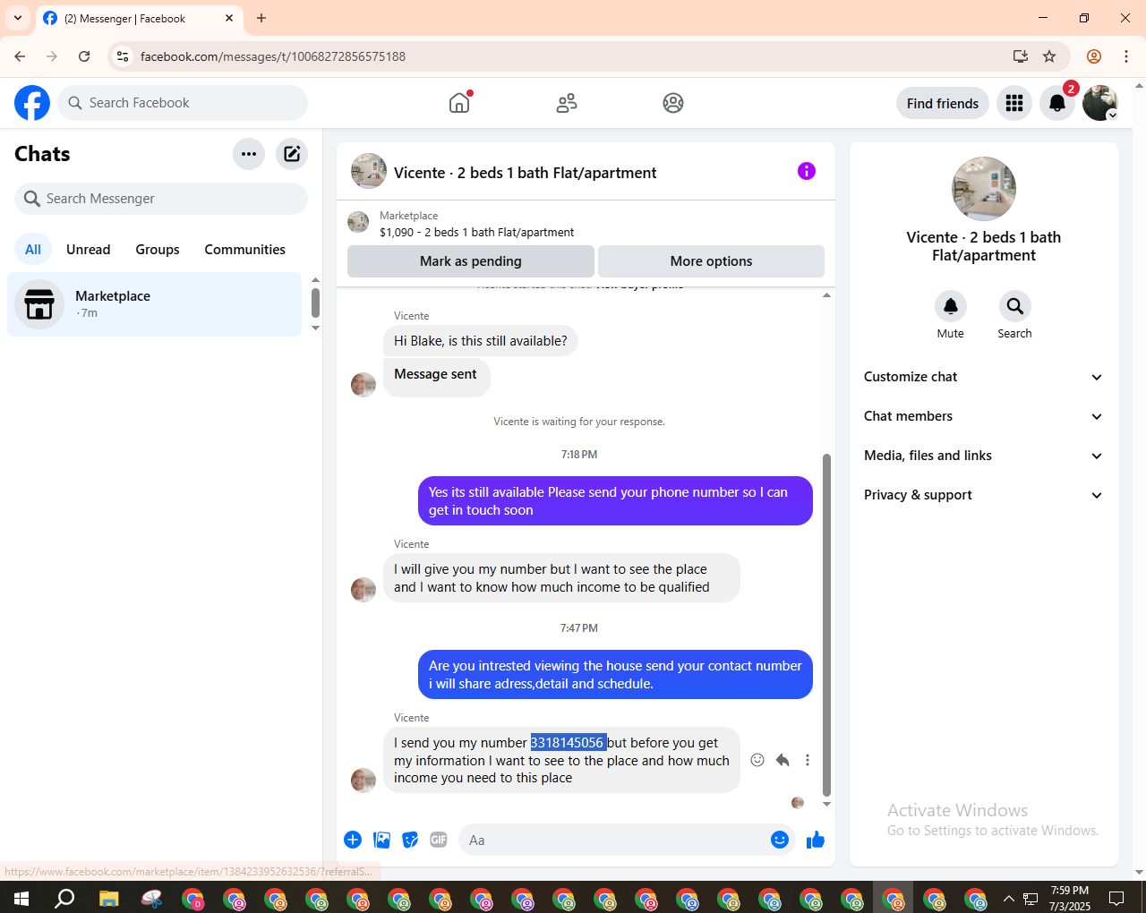Open File Explorer from taskbar
This screenshot has width=1146, height=913.
click(108, 898)
